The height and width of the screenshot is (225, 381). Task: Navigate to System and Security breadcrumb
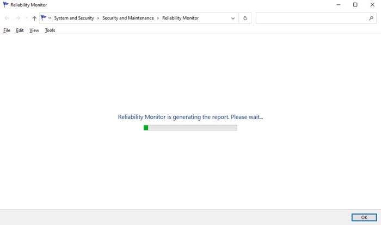(x=74, y=18)
